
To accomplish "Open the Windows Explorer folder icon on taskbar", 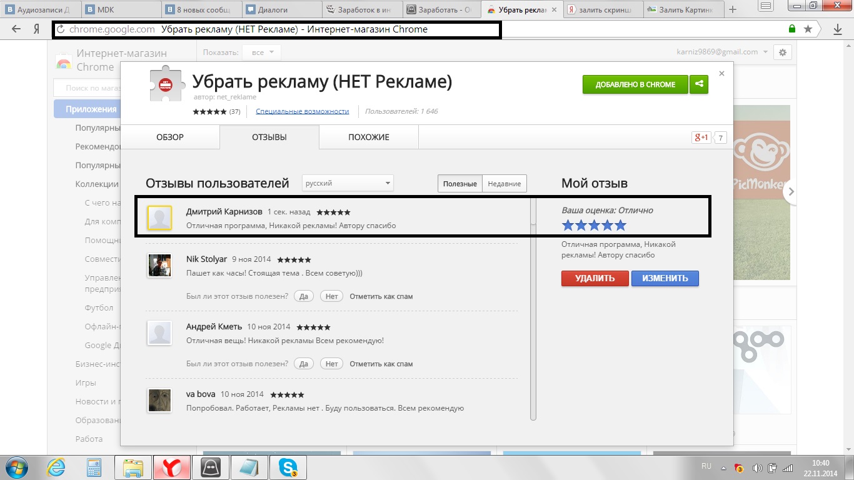I will pos(134,467).
